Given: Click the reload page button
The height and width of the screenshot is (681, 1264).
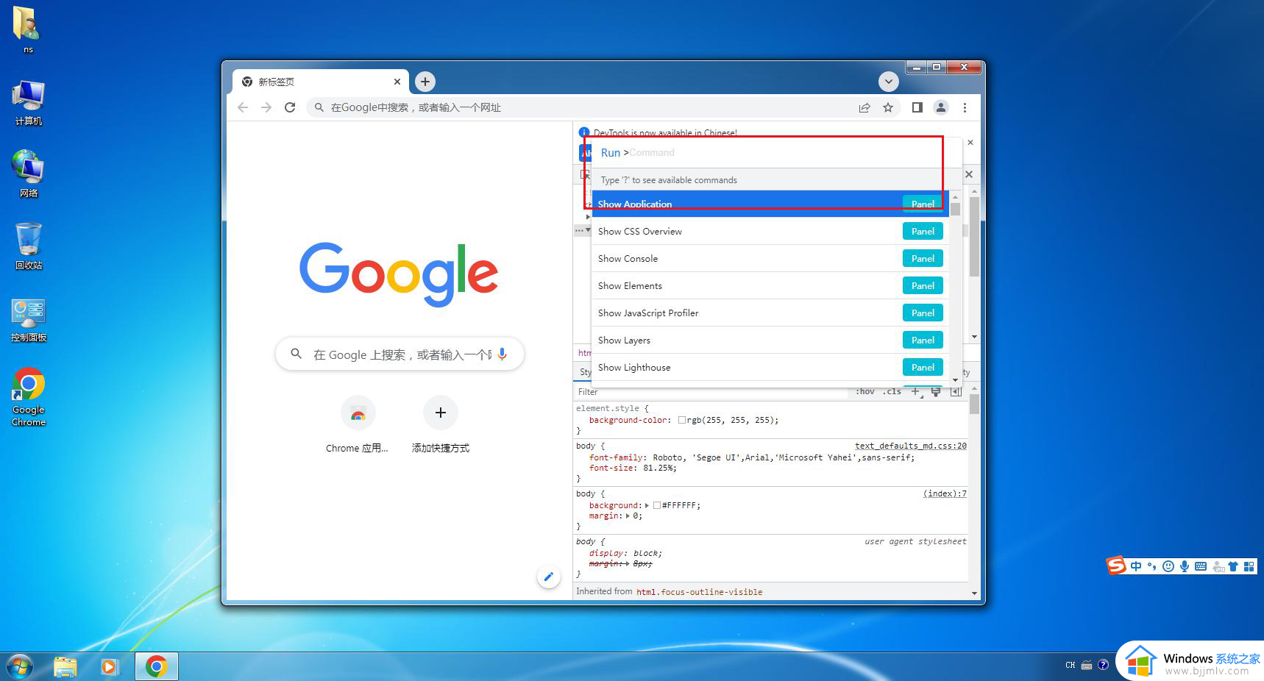Looking at the screenshot, I should click(290, 107).
